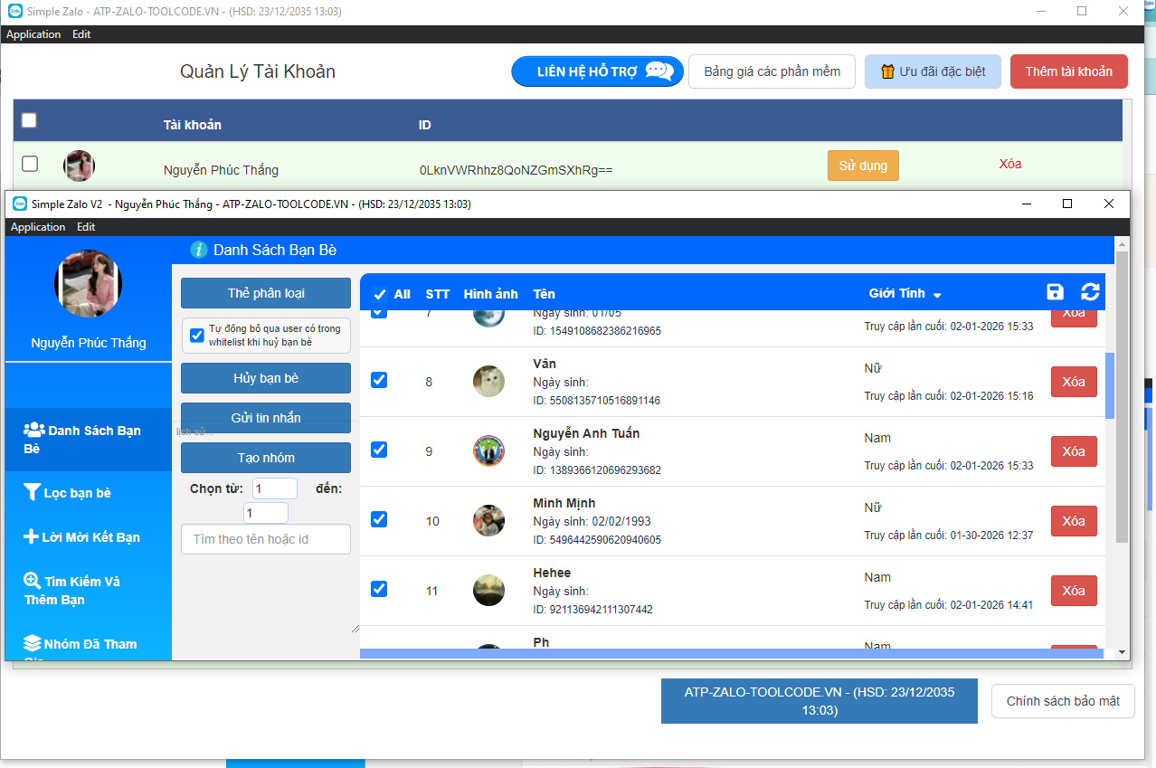This screenshot has height=768, width=1156.
Task: Open Ưu đãi đặc biệt offers
Action: [933, 71]
